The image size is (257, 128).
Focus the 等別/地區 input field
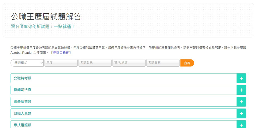[x=129, y=63]
